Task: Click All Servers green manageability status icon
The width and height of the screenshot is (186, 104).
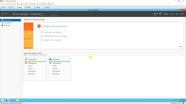Action: click(x=50, y=63)
